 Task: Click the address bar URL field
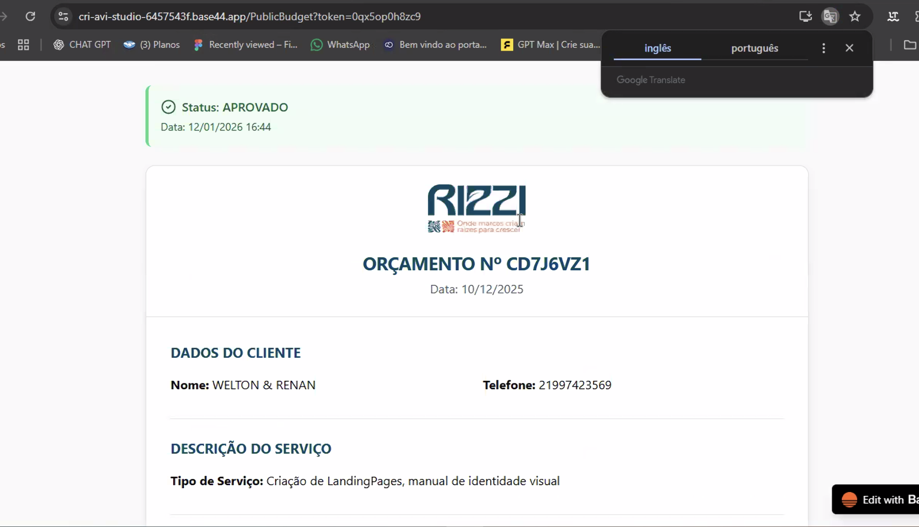(250, 16)
